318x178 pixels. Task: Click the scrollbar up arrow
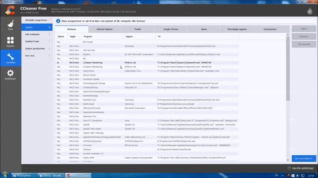coord(288,35)
